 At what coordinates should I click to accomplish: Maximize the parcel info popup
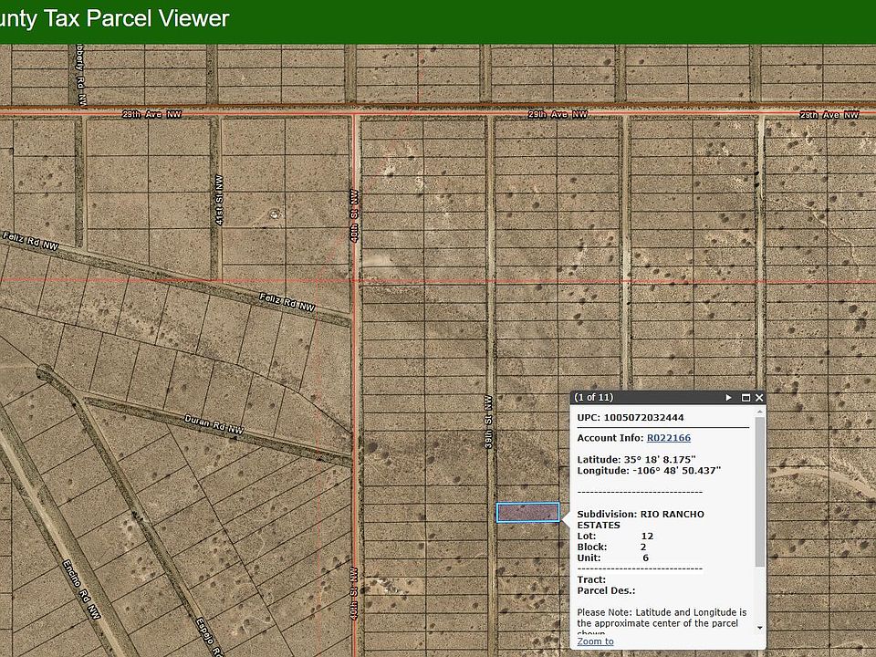(x=746, y=398)
